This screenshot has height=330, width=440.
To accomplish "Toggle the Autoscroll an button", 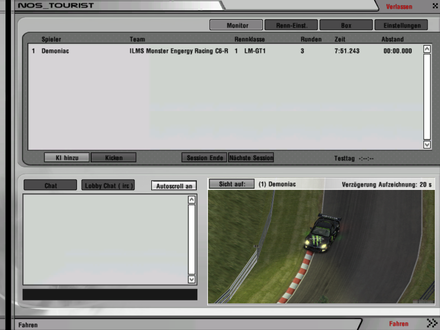I will coord(174,186).
